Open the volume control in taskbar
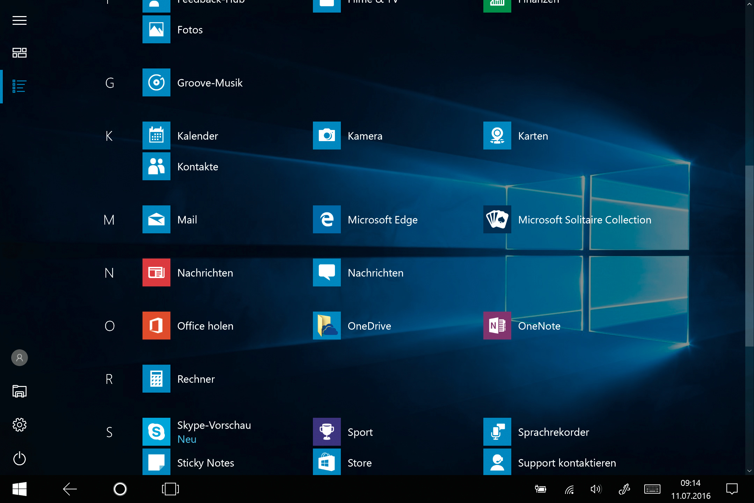This screenshot has height=503, width=754. [596, 489]
